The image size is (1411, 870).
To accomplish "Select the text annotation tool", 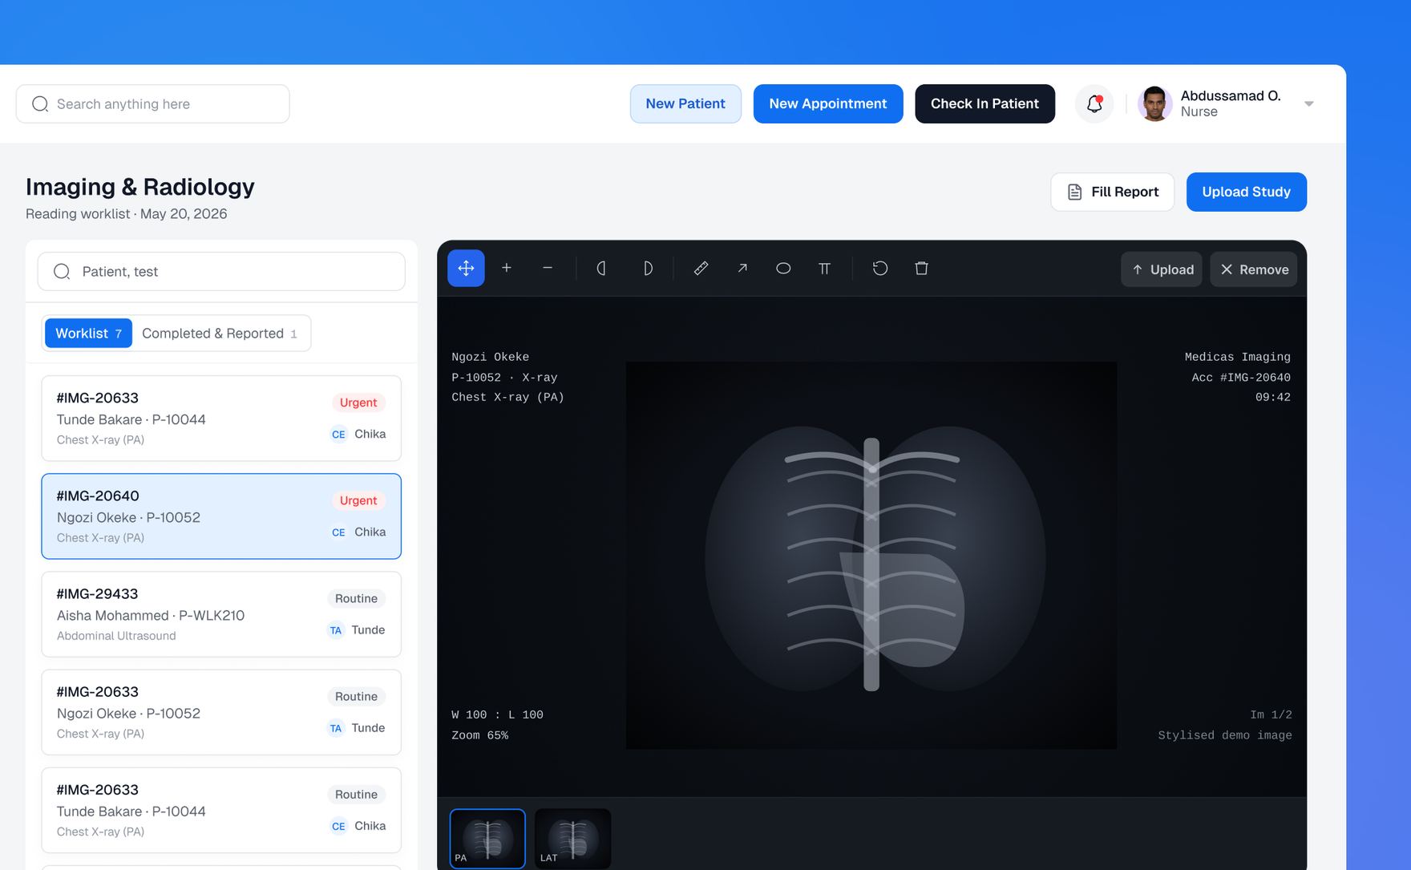I will [x=824, y=269].
